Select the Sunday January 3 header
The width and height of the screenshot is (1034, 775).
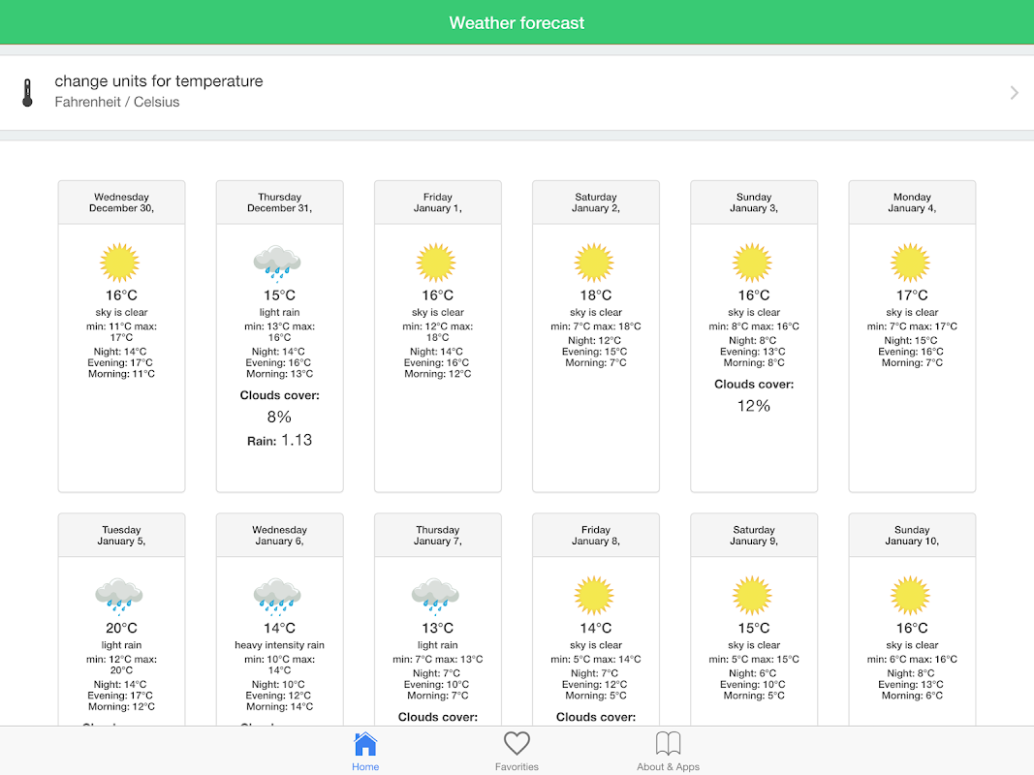[754, 202]
